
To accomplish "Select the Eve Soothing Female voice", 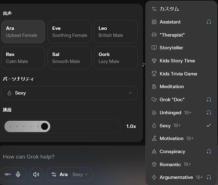I will (x=69, y=32).
